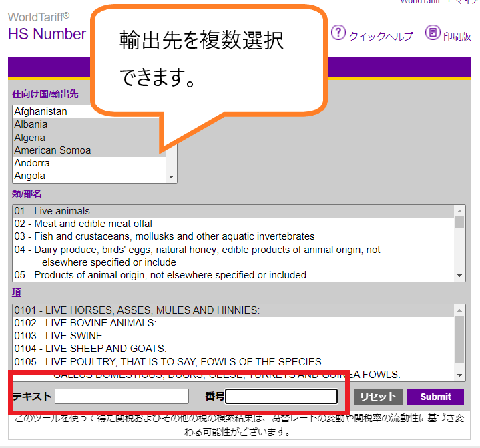Viewport: 480px width, 448px height.
Task: Choose chapter 02 - Meat and edible meat offal
Action: tap(83, 224)
